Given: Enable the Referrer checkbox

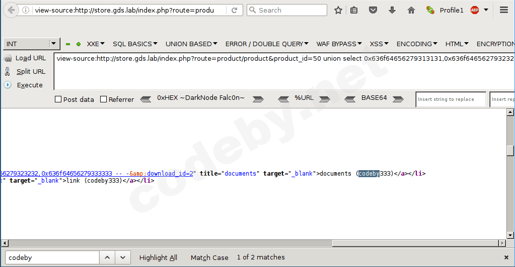Looking at the screenshot, I should pos(104,99).
